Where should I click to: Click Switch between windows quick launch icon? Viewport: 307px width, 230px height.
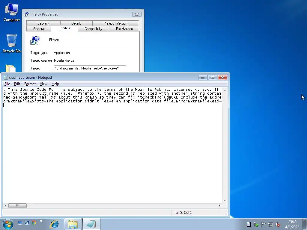27,223
